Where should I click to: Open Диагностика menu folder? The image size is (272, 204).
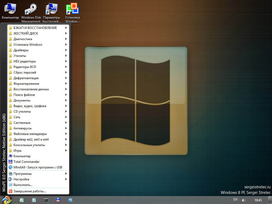click(38, 39)
